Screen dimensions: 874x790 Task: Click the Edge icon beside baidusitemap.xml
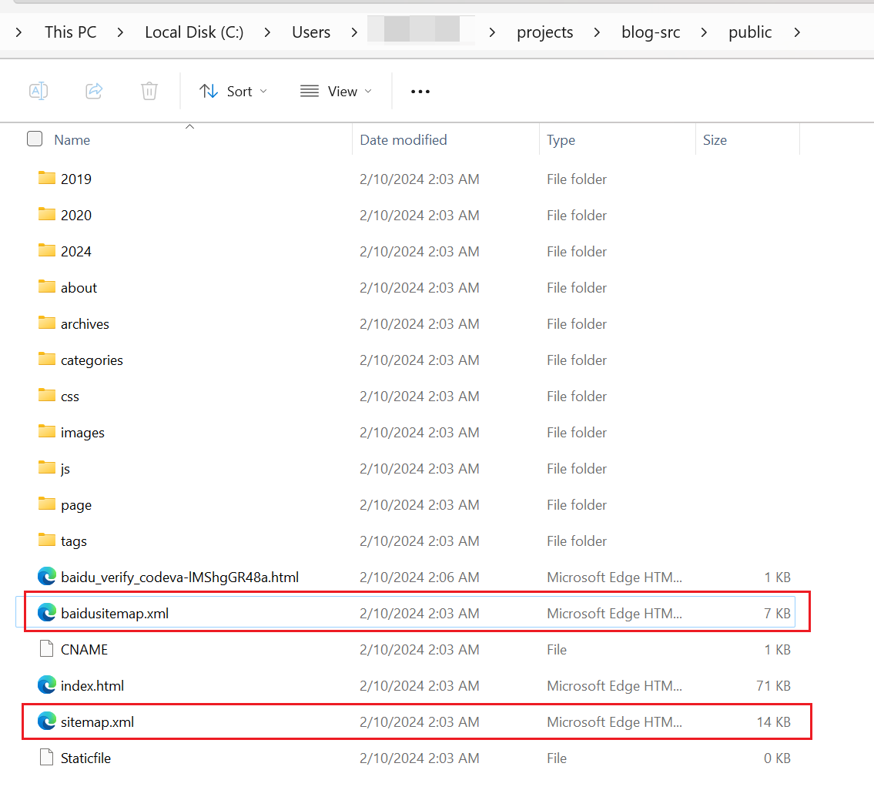(x=47, y=613)
